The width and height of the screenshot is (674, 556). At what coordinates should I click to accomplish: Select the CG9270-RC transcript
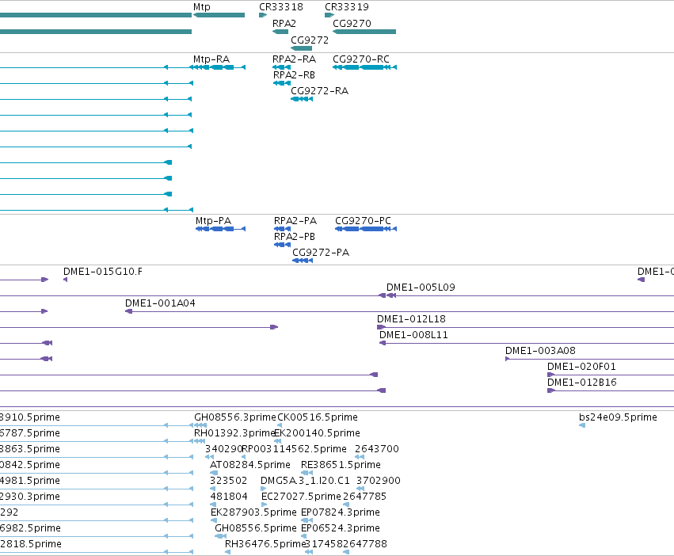click(364, 67)
